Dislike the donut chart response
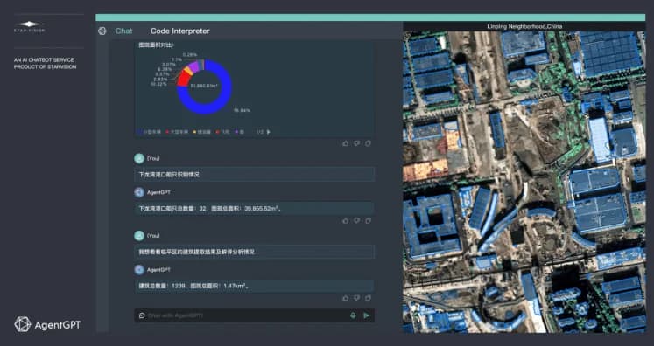 pos(356,143)
